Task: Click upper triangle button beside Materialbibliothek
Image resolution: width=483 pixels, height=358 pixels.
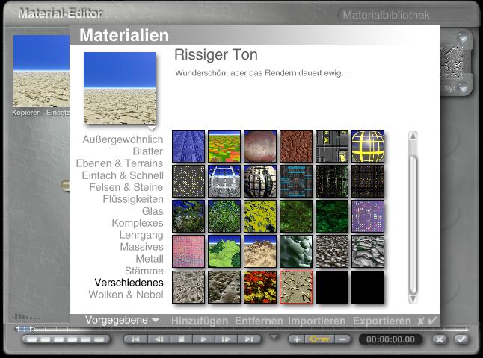Action: [x=462, y=37]
